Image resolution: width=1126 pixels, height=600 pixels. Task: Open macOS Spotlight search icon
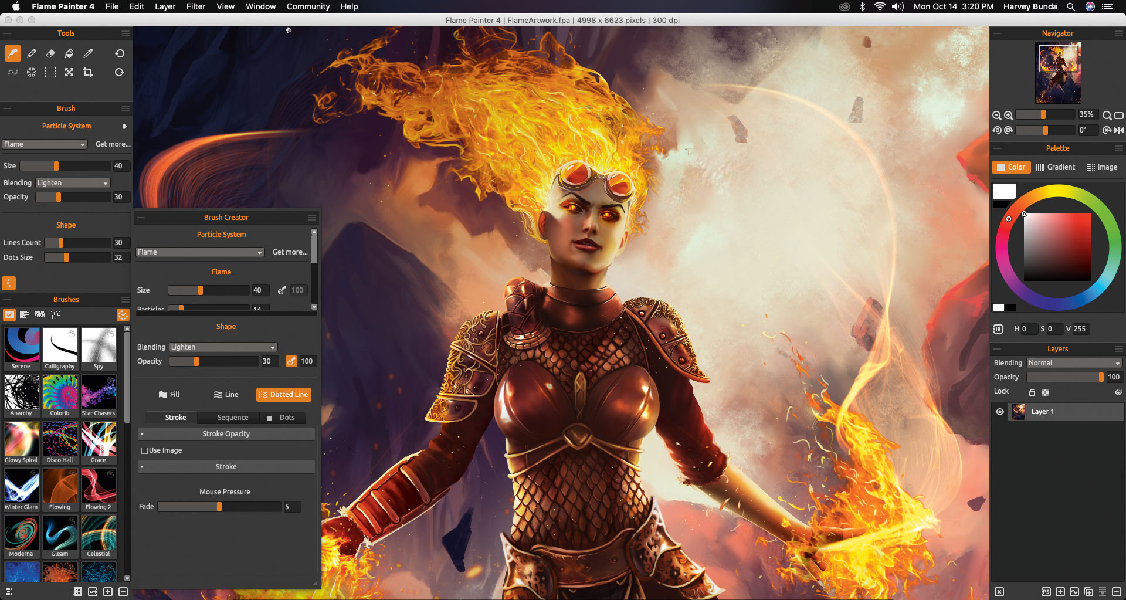(1071, 6)
